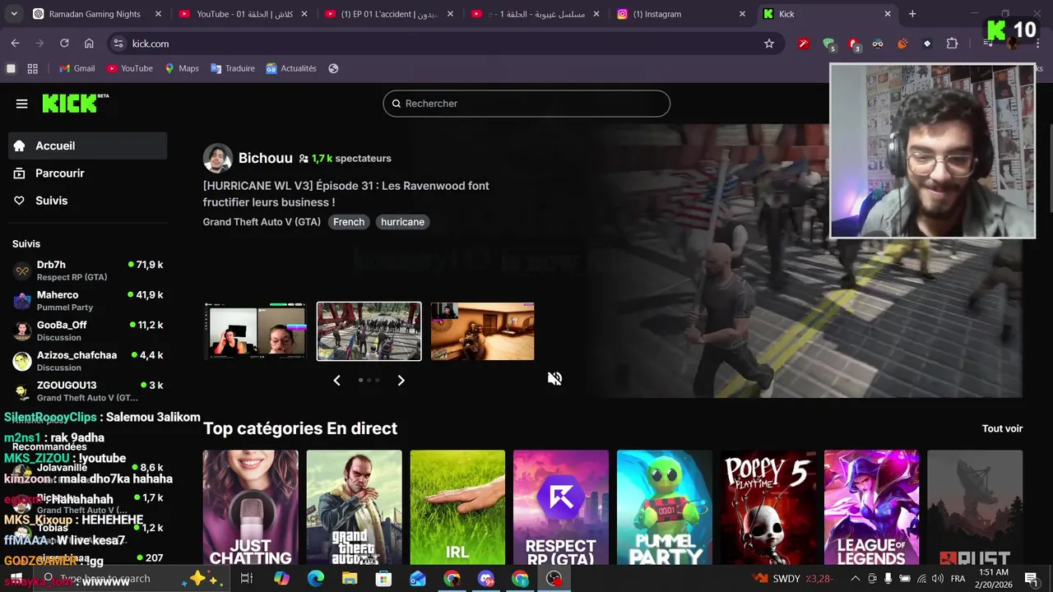Click the site information icon in address bar
Screen dimensions: 1053x592
coord(118,44)
